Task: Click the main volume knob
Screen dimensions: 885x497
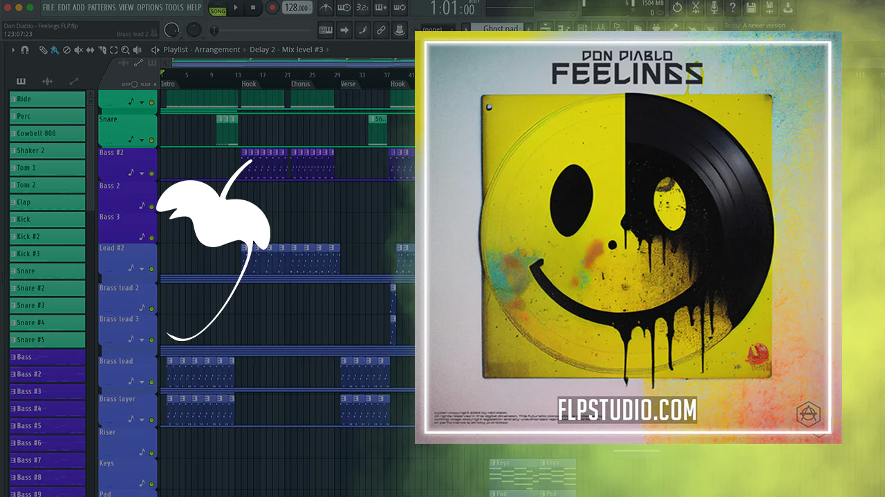Action: point(171,30)
